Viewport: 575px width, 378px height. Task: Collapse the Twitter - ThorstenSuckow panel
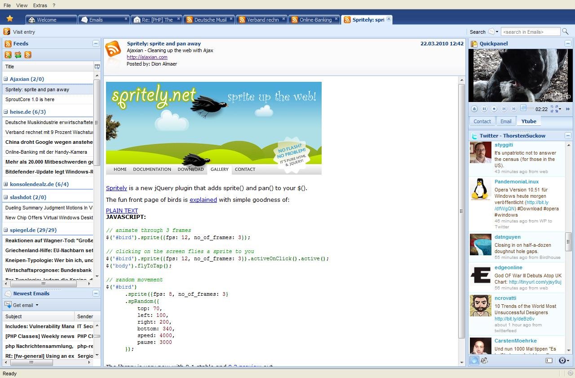tap(567, 135)
